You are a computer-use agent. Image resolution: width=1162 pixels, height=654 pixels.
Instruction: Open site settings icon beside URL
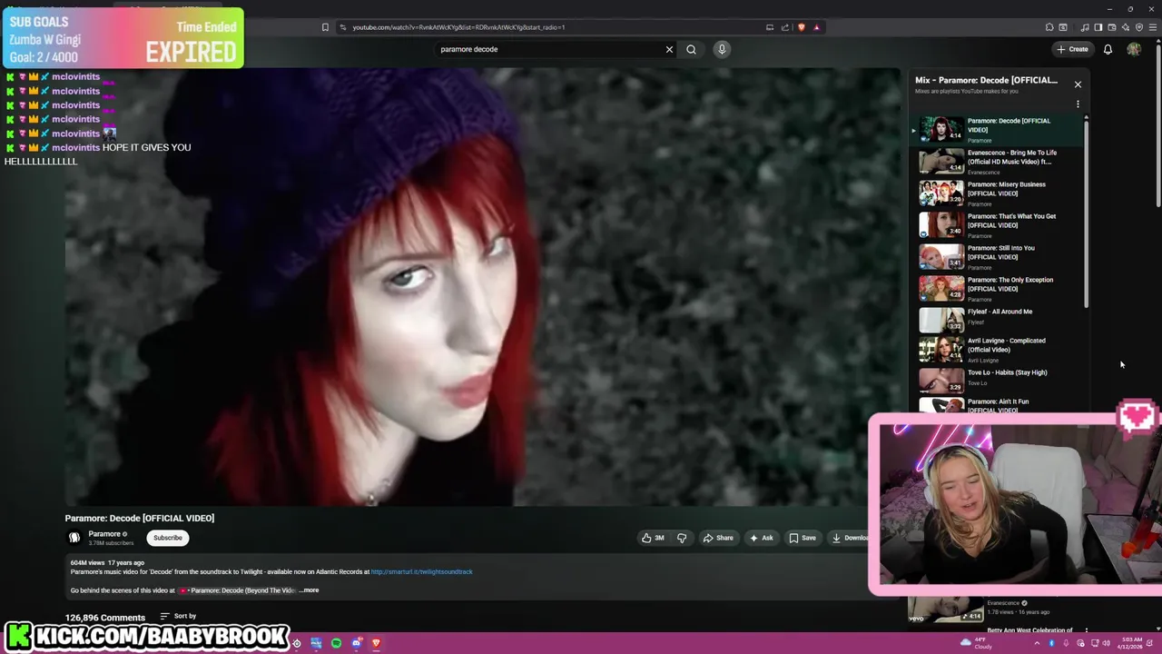point(342,27)
